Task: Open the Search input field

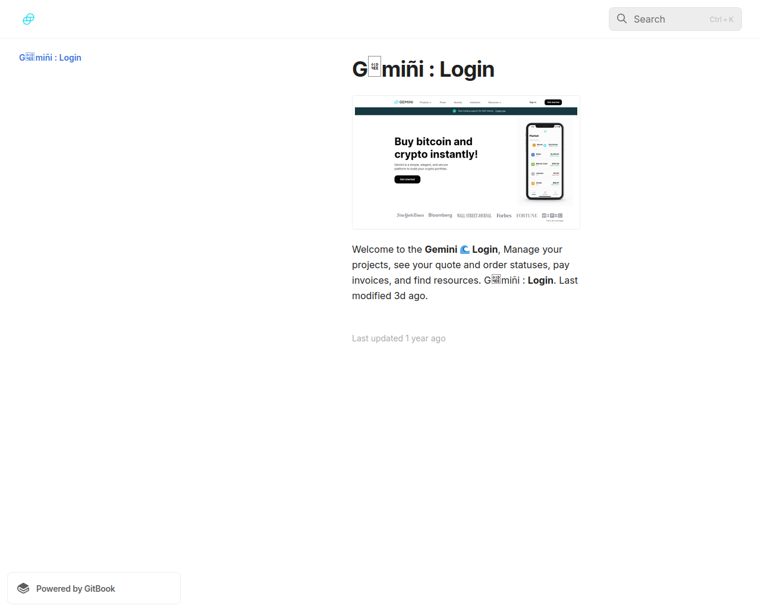Action: tap(675, 19)
